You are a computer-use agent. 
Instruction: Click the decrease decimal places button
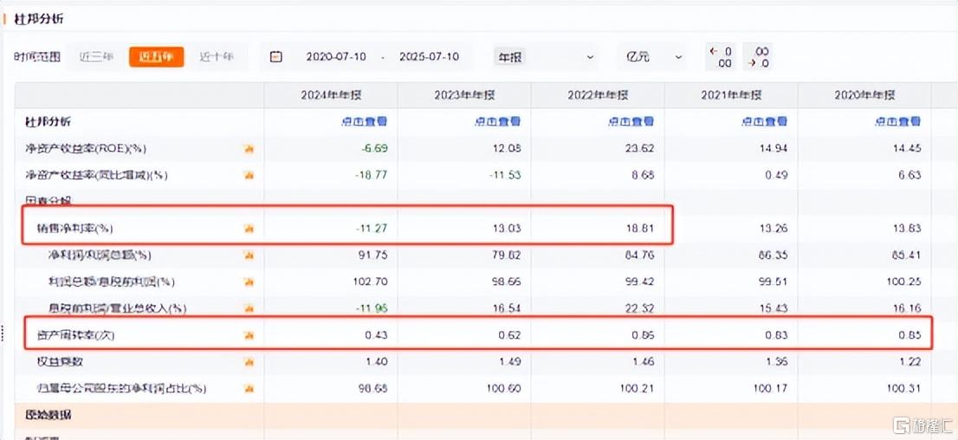coord(758,57)
